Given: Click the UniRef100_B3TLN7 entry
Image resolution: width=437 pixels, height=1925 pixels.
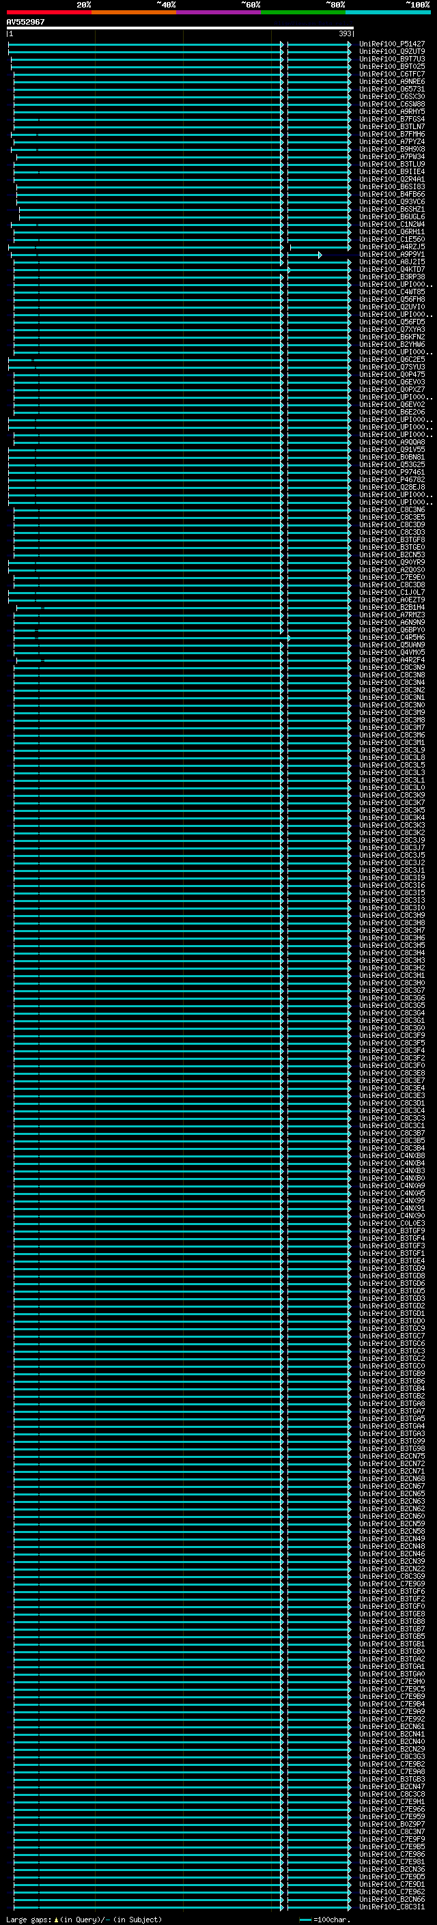Looking at the screenshot, I should (x=391, y=126).
